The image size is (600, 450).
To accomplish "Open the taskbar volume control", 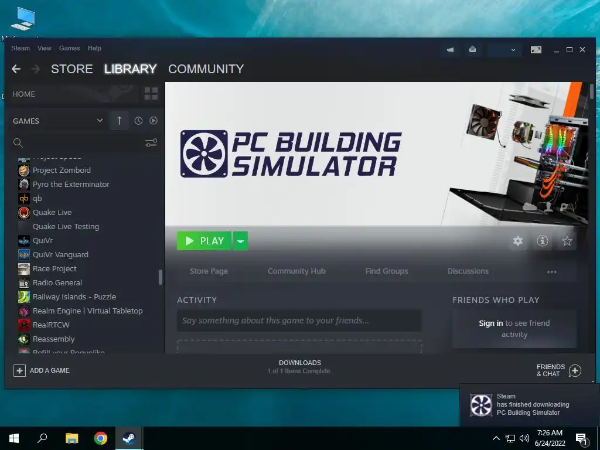I will (524, 438).
